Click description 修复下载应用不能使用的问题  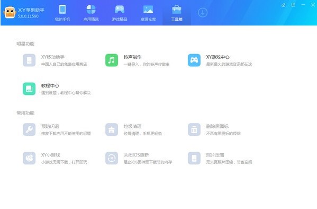pyautogui.click(x=66, y=133)
